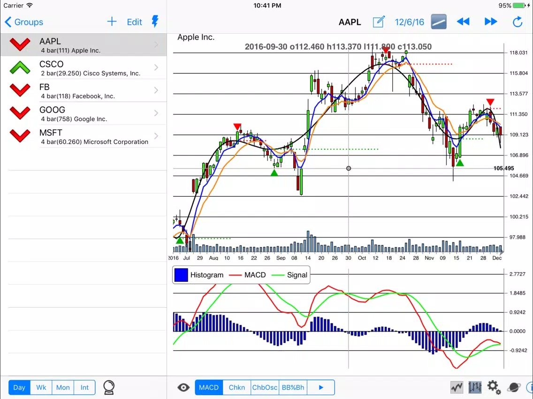Open the 12/6/16 date selector
The image size is (533, 399).
pos(409,22)
